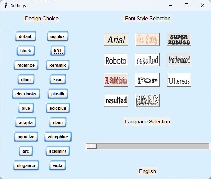The height and width of the screenshot is (179, 211).
Task: Click the Language Selection slider handle
Action: pos(91,146)
